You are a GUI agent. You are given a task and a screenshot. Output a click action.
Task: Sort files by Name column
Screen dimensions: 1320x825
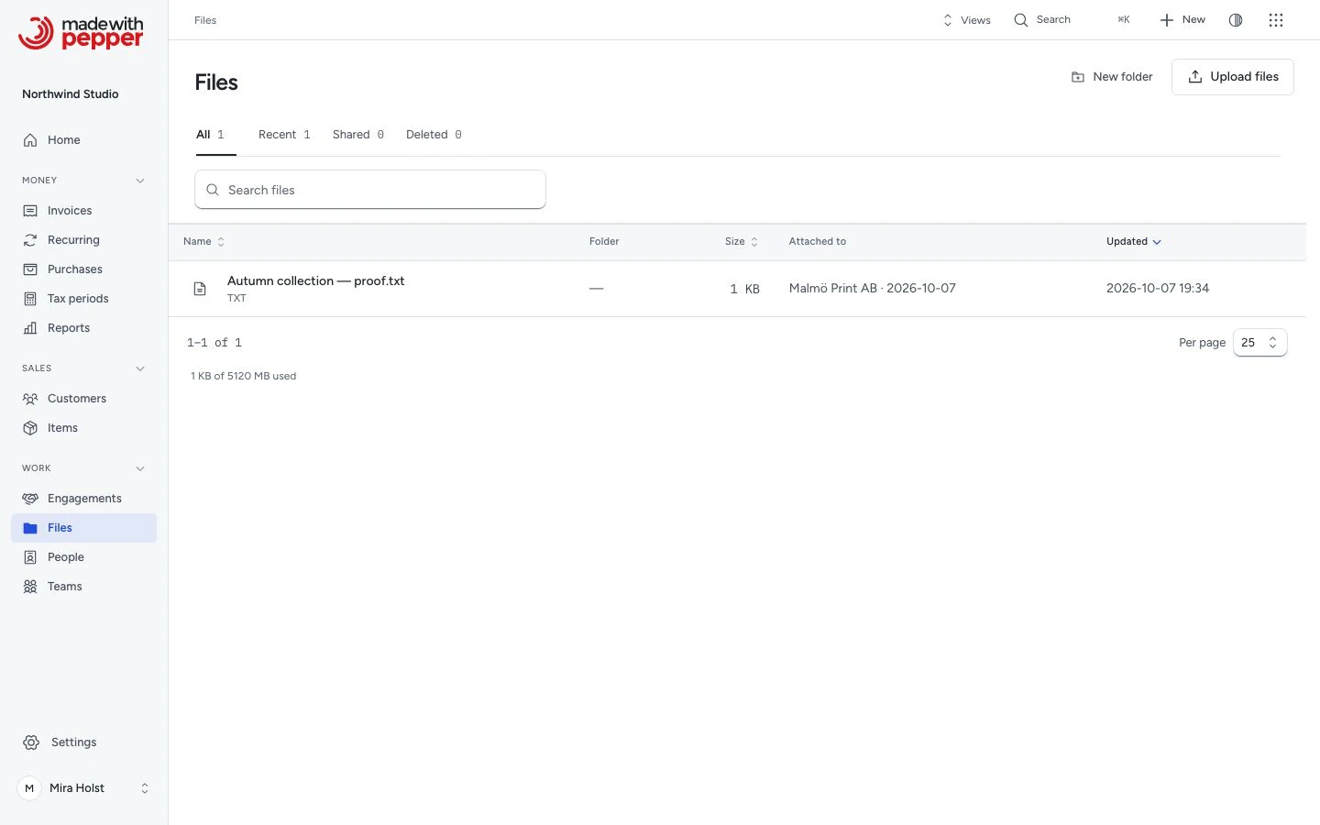(x=203, y=242)
